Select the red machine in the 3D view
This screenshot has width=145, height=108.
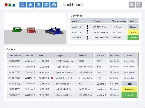click(31, 30)
